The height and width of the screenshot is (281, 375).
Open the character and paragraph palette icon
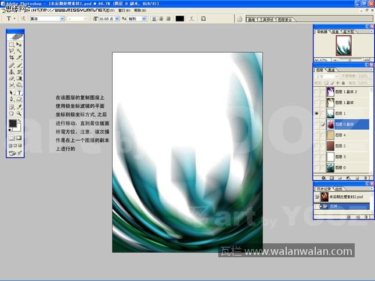pos(203,19)
